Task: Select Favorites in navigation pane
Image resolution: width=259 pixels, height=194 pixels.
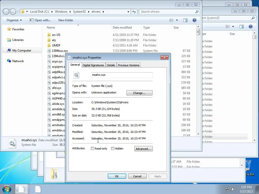Action: [18, 29]
